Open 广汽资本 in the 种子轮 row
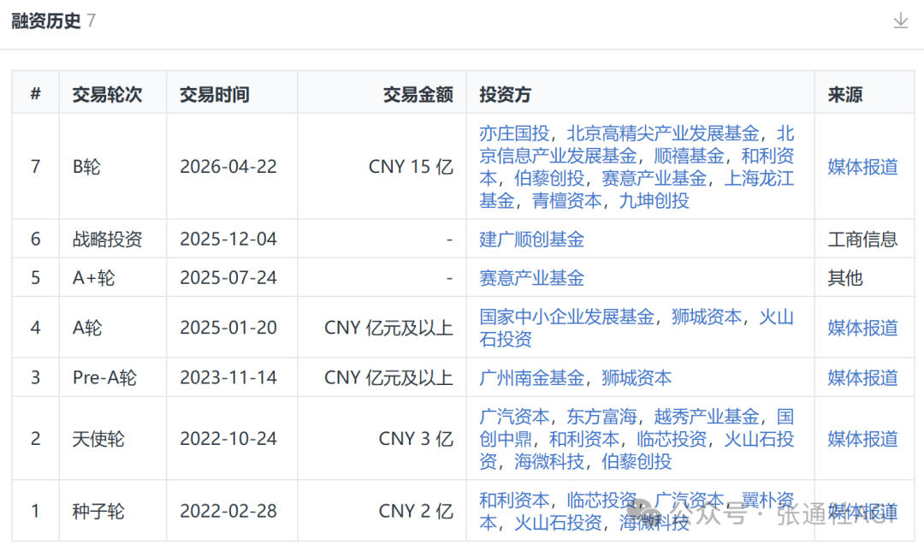The image size is (924, 551). pyautogui.click(x=689, y=501)
